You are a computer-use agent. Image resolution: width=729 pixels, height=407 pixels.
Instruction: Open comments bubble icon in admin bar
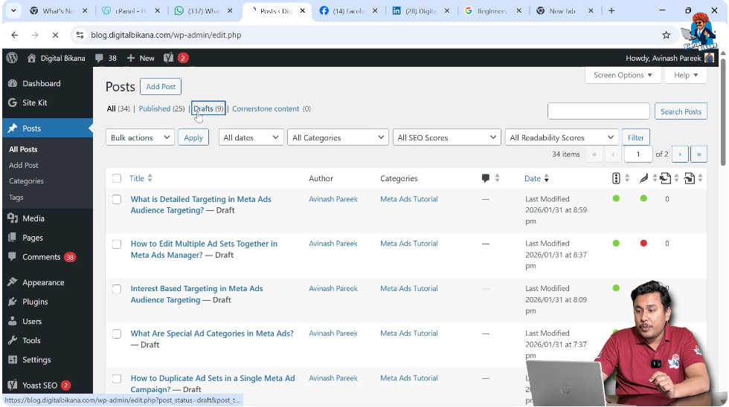click(100, 58)
